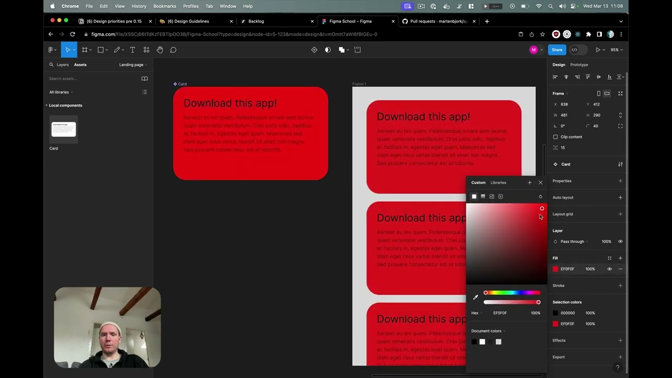This screenshot has height=378, width=672.
Task: Click the boolean union icon
Action: tap(341, 50)
